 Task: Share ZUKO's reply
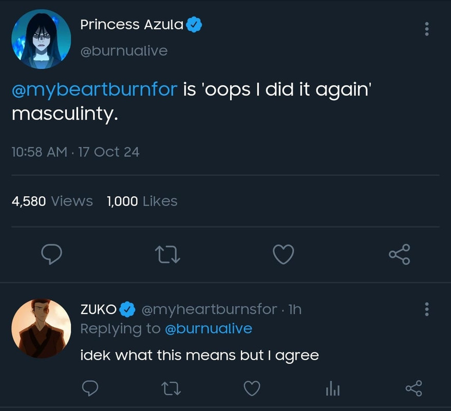point(414,389)
